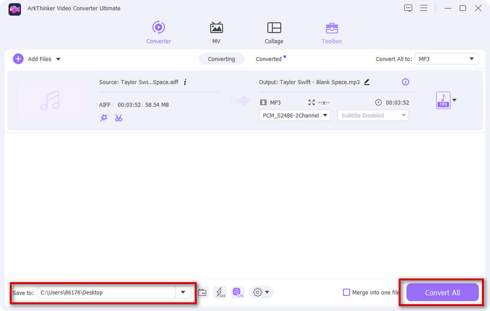Click the Convert All button
Viewport: 490px width, 311px height.
[442, 293]
